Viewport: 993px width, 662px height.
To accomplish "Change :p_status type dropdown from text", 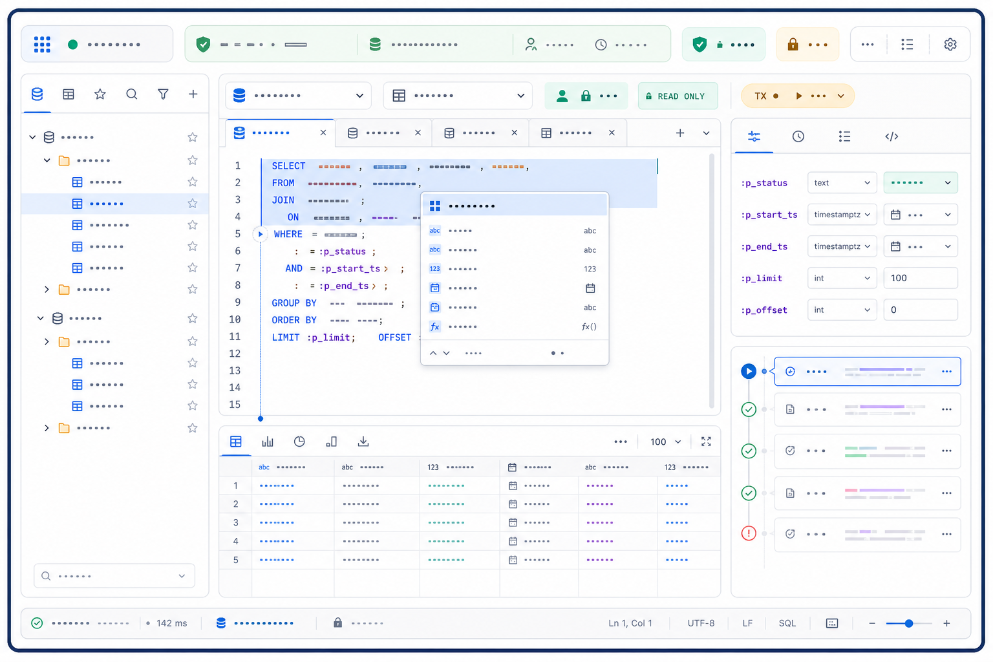I will pyautogui.click(x=842, y=183).
